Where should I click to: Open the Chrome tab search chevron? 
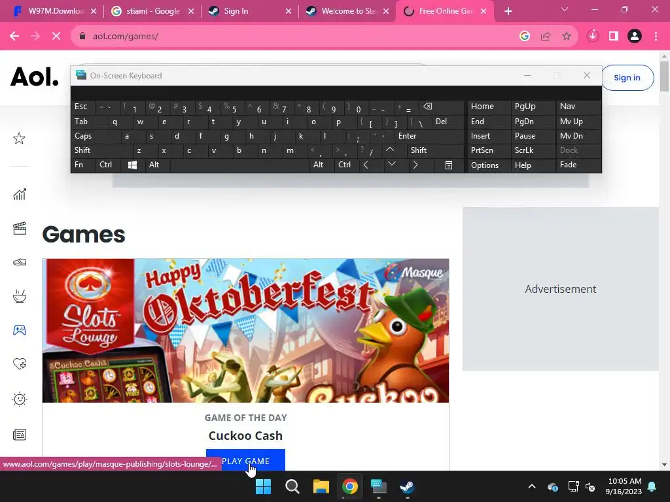pos(565,9)
